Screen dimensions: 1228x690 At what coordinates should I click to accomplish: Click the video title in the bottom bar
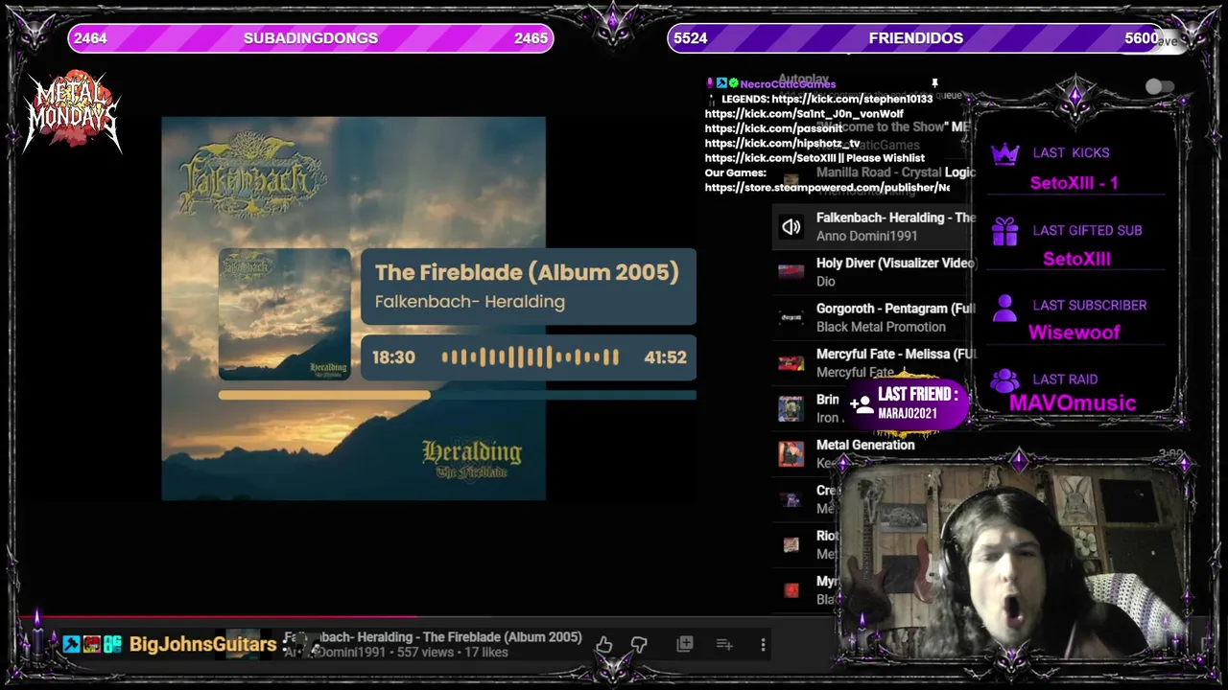click(433, 637)
